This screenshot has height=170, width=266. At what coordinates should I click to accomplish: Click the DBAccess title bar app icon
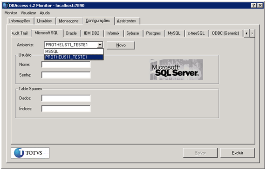tap(6, 6)
